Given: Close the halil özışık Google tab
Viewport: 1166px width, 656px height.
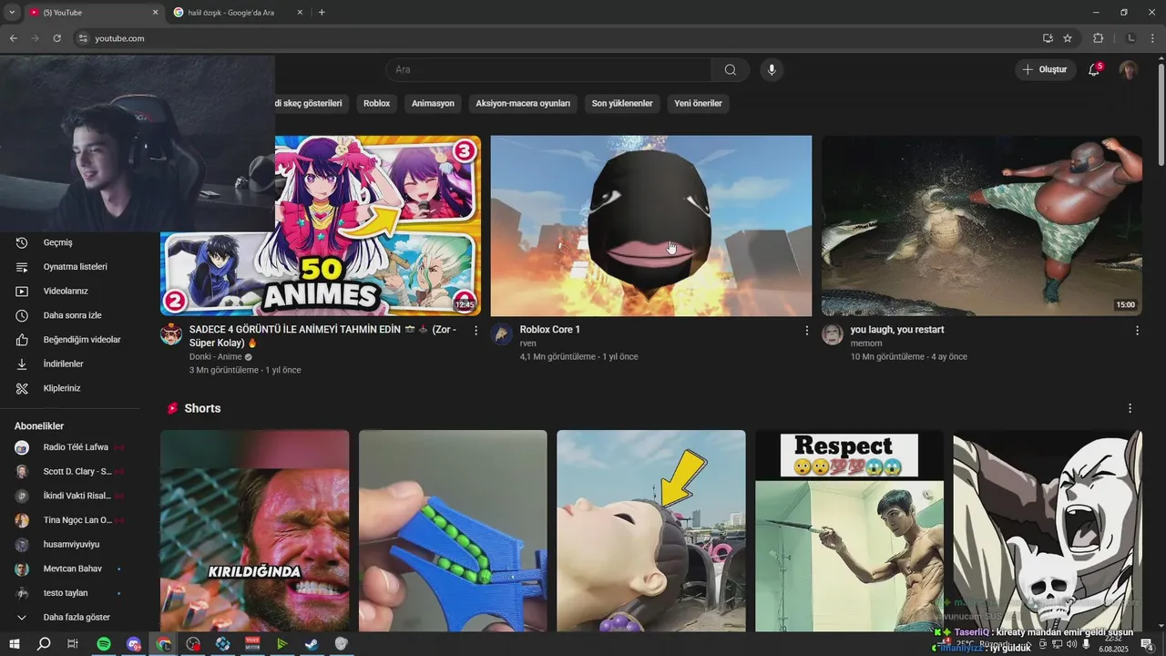Looking at the screenshot, I should [x=299, y=13].
